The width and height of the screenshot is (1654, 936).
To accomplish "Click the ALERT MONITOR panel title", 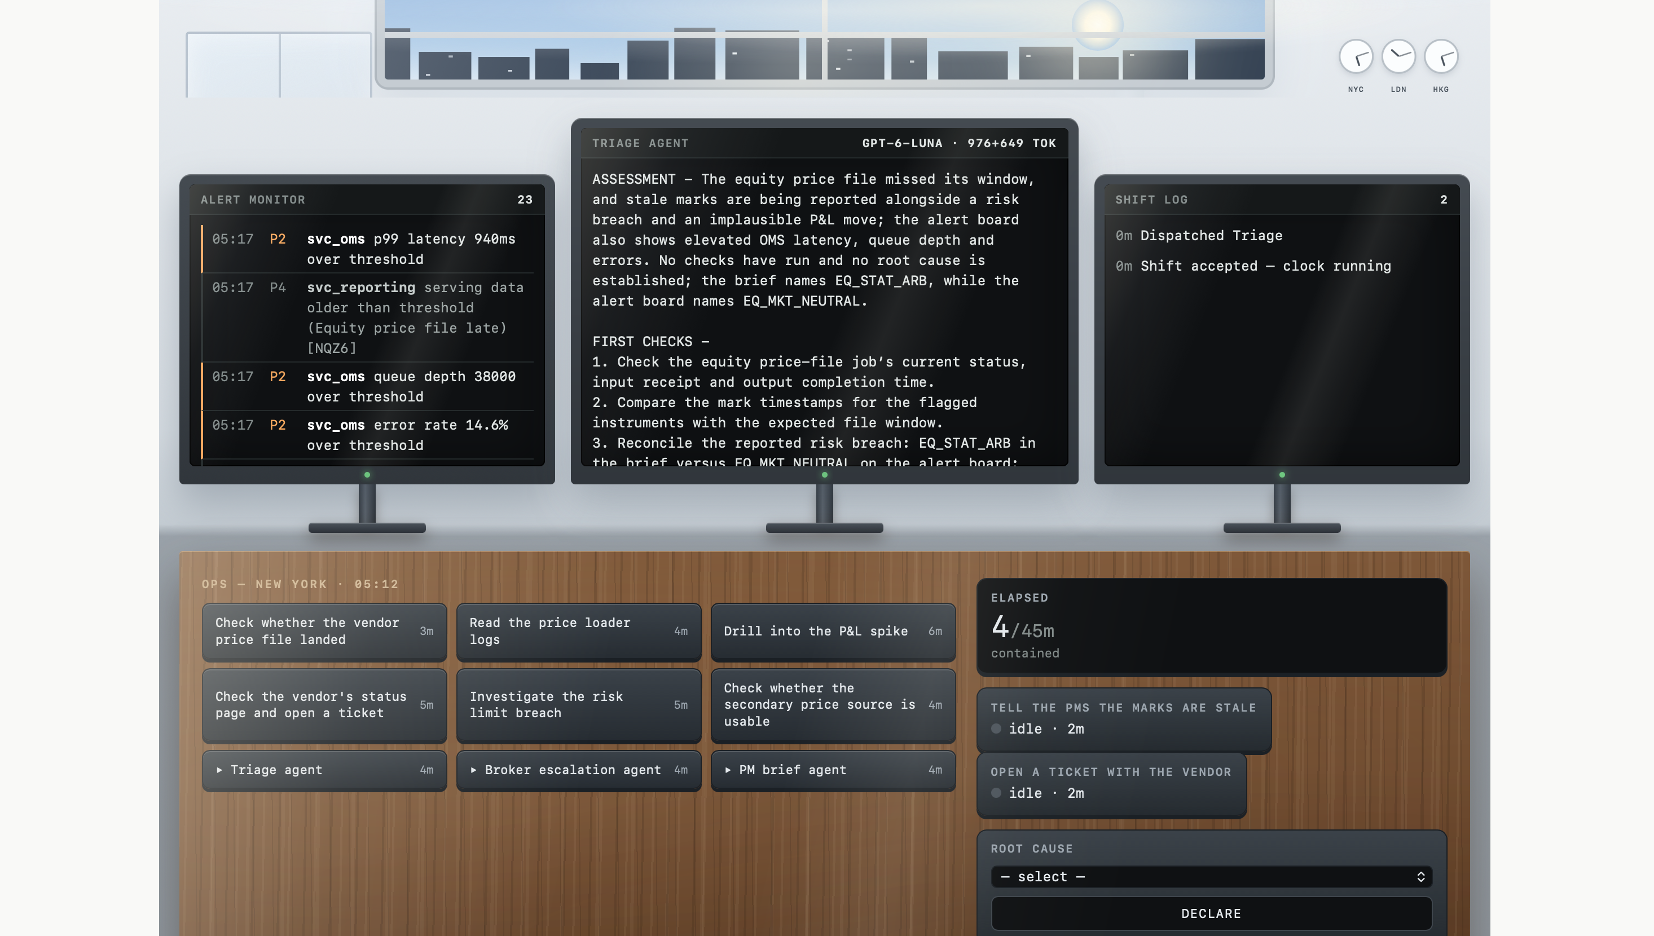I will coord(253,200).
